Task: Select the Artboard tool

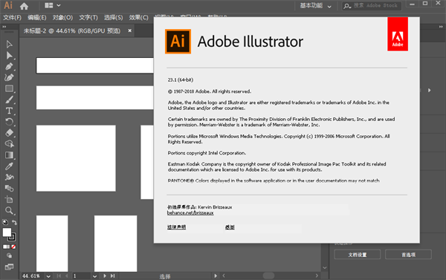Action: coord(9,199)
